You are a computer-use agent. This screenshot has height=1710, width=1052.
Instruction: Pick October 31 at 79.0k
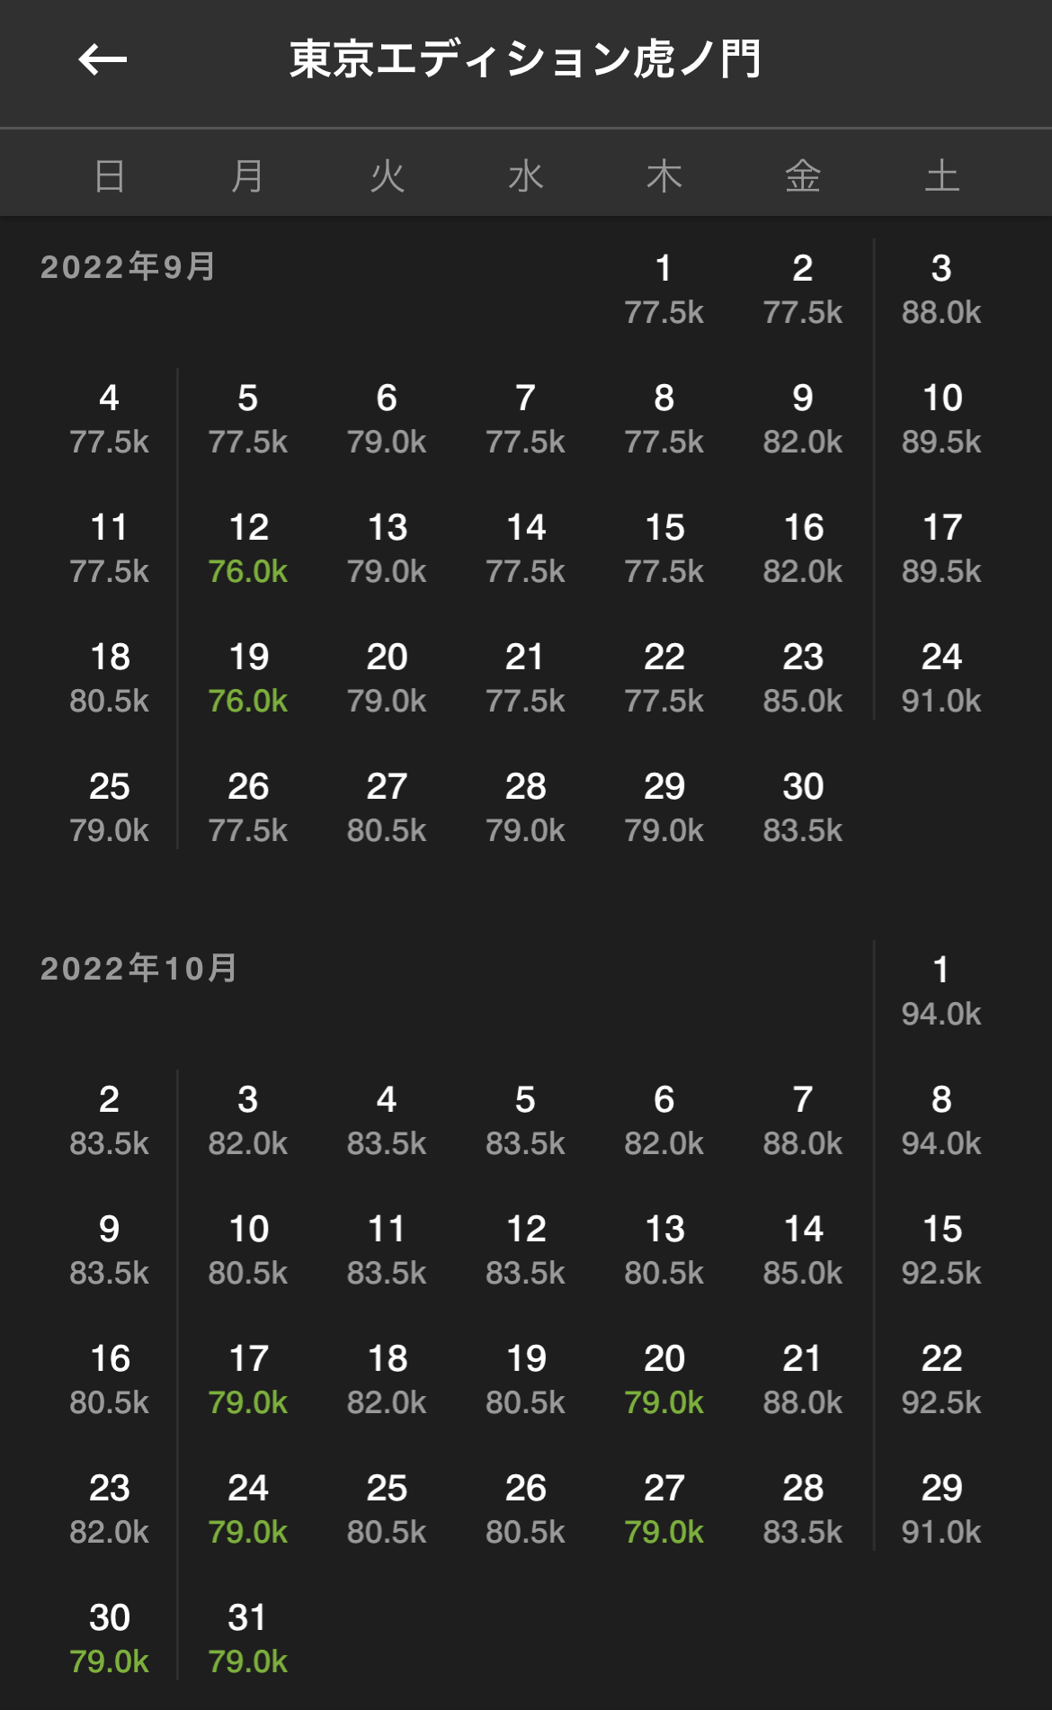coord(248,1638)
